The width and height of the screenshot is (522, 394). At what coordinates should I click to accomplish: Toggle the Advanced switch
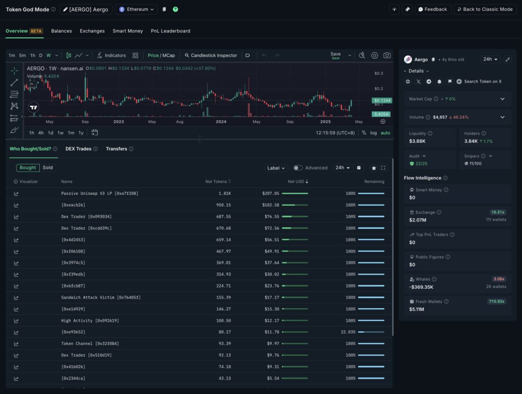point(298,168)
